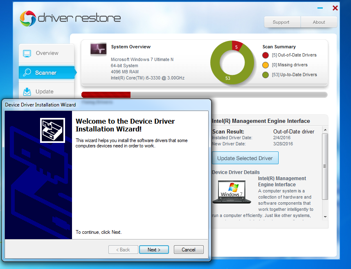The image size is (351, 269).
Task: Click the scroll up arrow in driver details
Action: point(325,130)
